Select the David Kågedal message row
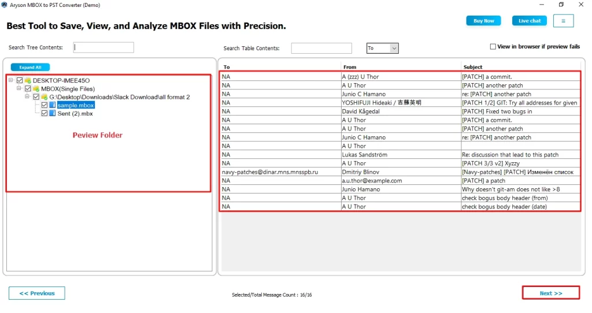The height and width of the screenshot is (313, 592). [400, 111]
